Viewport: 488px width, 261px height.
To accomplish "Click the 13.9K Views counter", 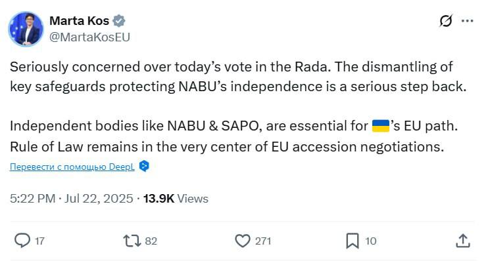I will click(176, 198).
